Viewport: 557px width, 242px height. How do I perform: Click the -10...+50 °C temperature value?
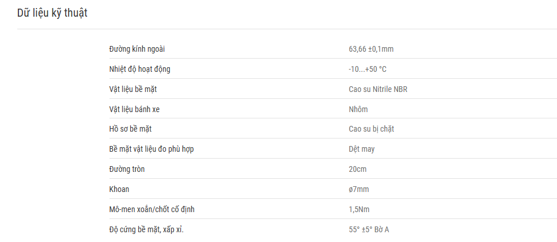click(367, 70)
